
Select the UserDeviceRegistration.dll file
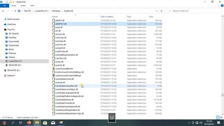coord(68,110)
